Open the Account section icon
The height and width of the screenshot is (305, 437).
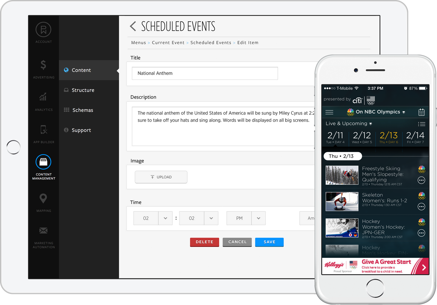(x=43, y=30)
